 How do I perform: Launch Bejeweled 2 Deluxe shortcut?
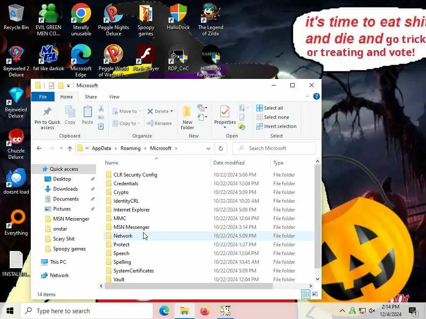(16, 61)
